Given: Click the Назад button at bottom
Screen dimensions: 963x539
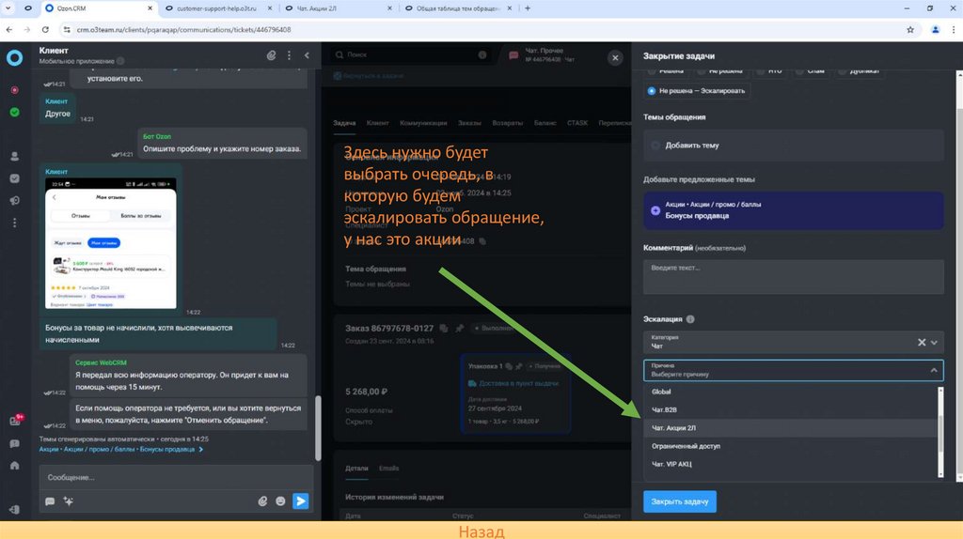Looking at the screenshot, I should pos(481,531).
